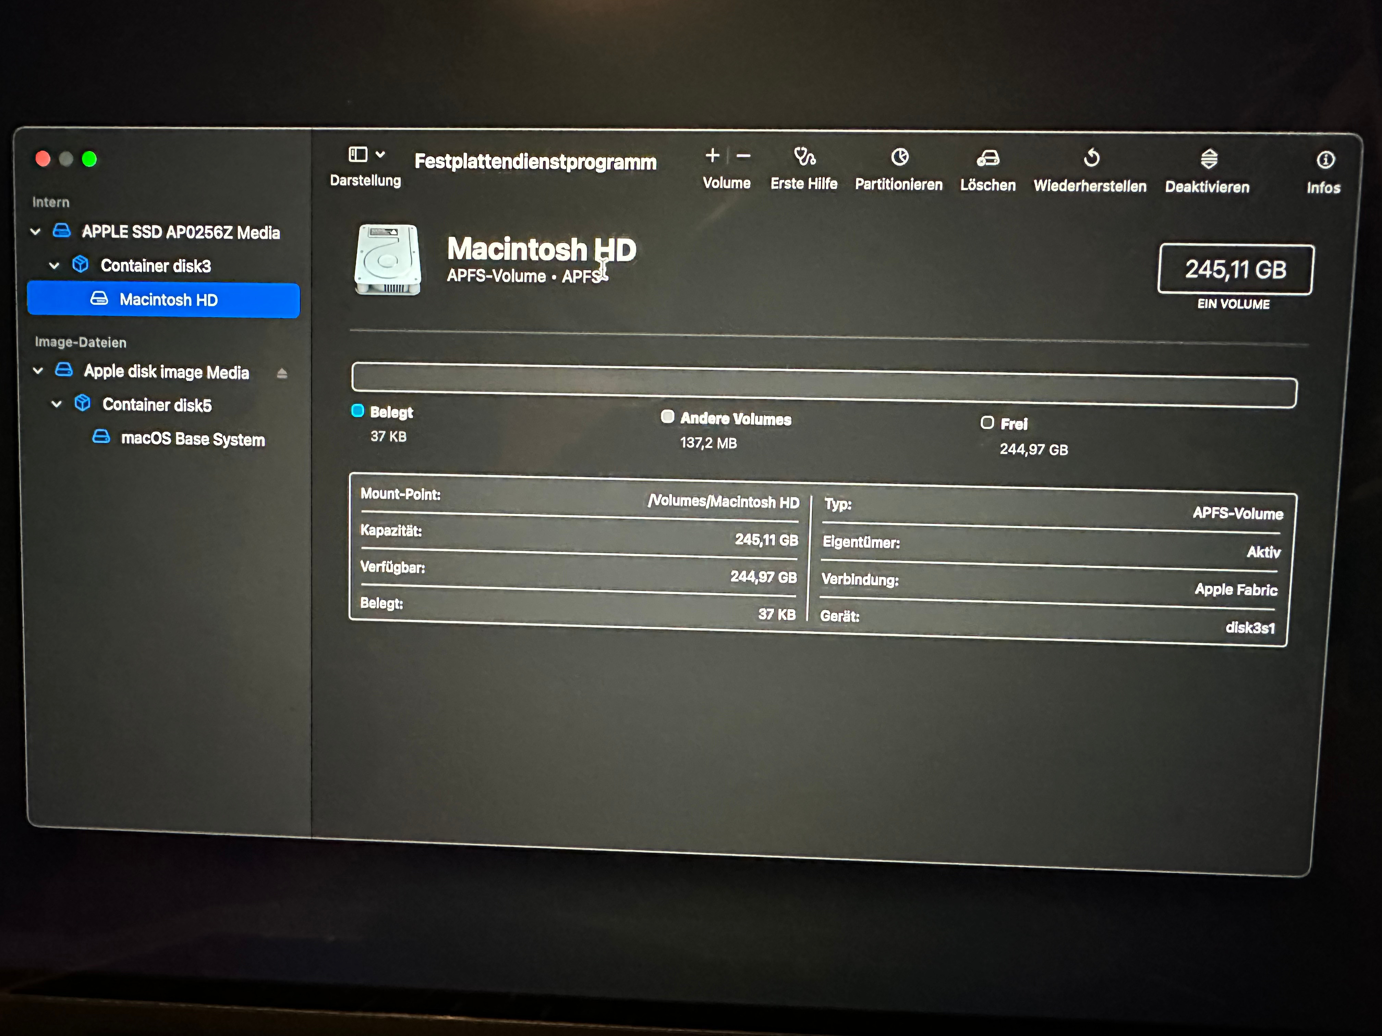
Task: Open the Partitionieren pie chart tool
Action: pyautogui.click(x=899, y=157)
